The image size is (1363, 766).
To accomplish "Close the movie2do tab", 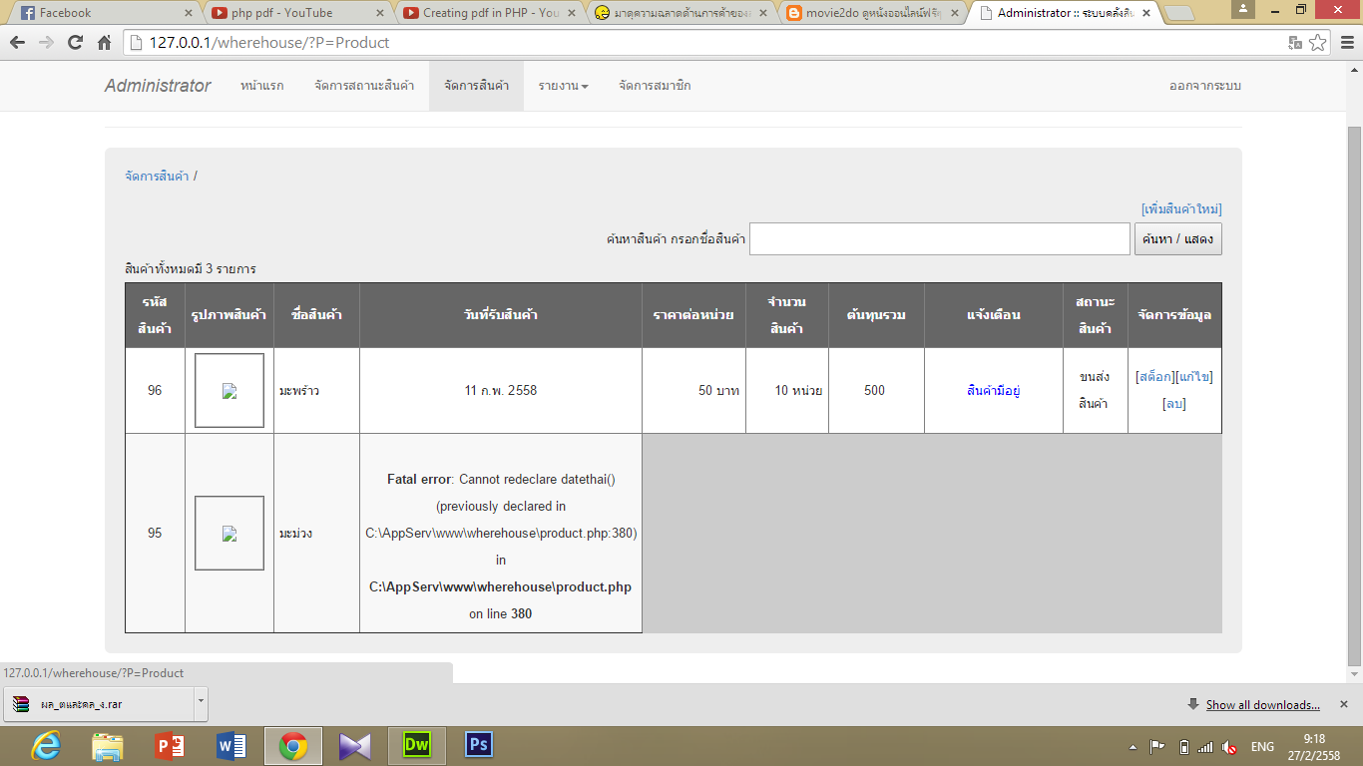I will (955, 13).
